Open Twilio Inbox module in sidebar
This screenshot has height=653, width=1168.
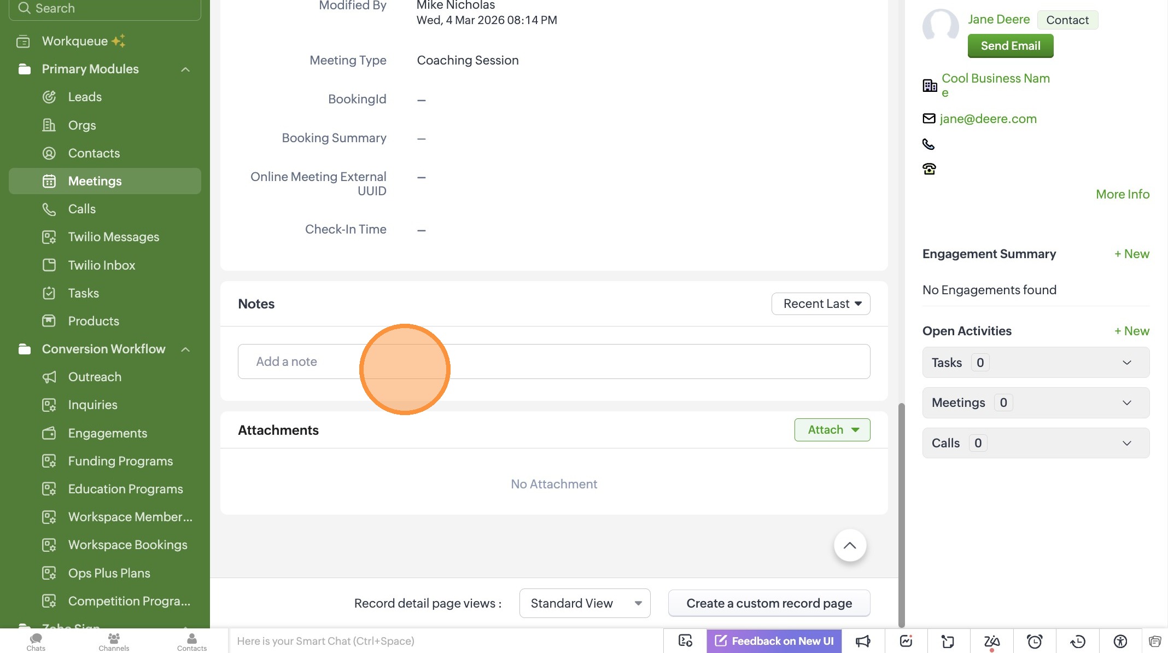pyautogui.click(x=101, y=265)
